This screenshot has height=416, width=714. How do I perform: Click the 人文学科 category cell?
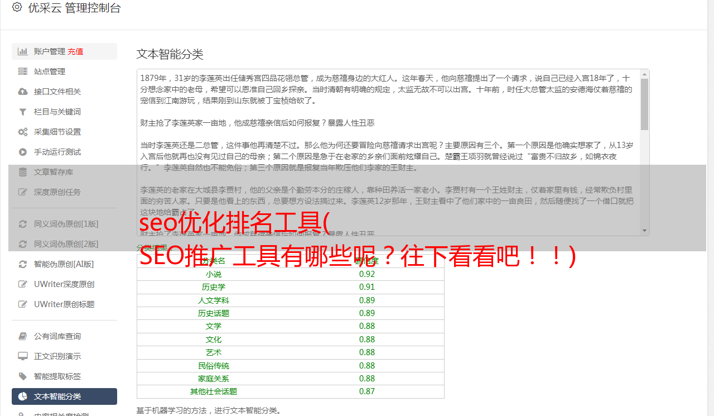214,300
